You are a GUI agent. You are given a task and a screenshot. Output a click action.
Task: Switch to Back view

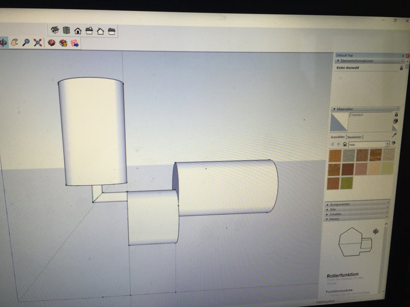coord(100,31)
